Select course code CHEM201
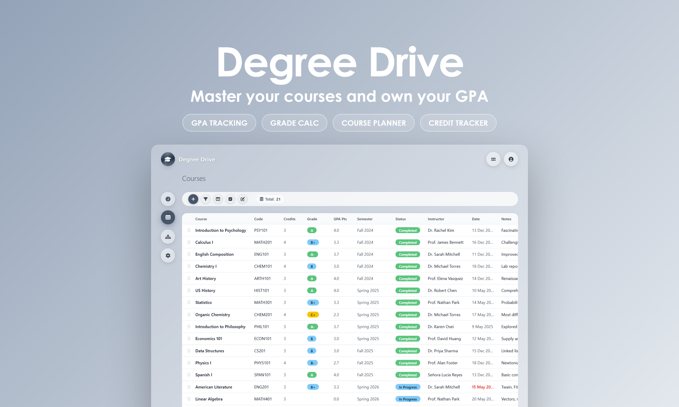 coord(263,315)
